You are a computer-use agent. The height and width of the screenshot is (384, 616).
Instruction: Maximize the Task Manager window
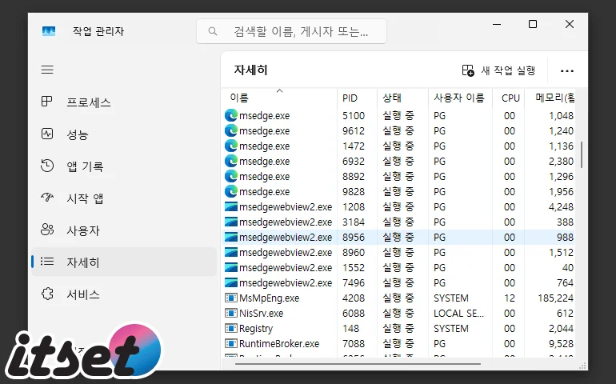click(x=533, y=24)
